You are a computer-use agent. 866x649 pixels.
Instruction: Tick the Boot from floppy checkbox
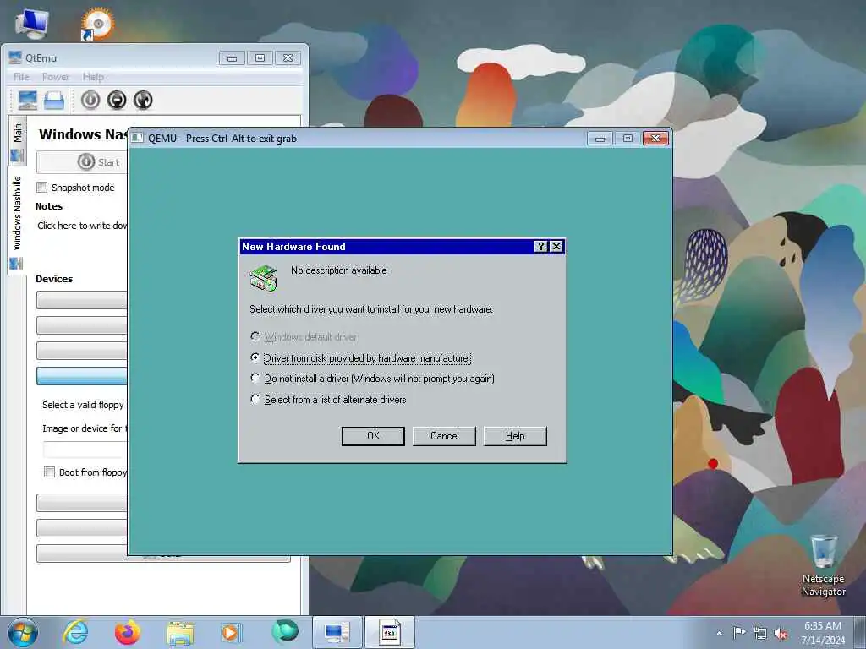[49, 472]
